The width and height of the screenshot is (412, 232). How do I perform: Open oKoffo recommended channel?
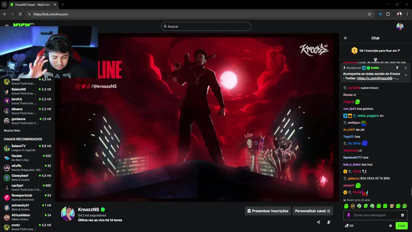(27, 168)
